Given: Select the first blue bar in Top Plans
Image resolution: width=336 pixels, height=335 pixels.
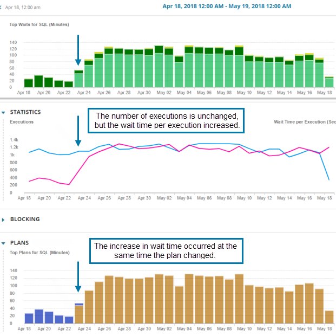Looking at the screenshot, I should click(x=29, y=319).
